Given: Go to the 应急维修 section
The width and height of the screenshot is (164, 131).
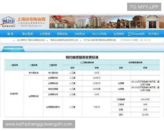Looking at the screenshot, I should pyautogui.click(x=119, y=34).
